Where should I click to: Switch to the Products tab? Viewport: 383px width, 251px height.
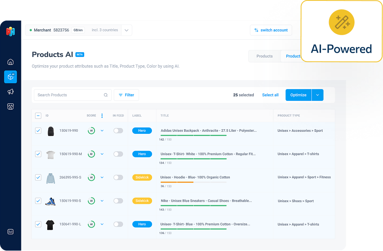tap(265, 56)
